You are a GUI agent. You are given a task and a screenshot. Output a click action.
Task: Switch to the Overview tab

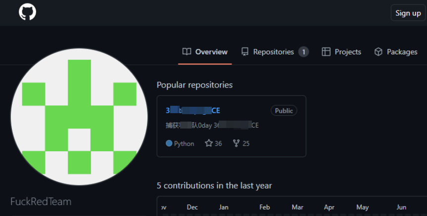tap(205, 52)
